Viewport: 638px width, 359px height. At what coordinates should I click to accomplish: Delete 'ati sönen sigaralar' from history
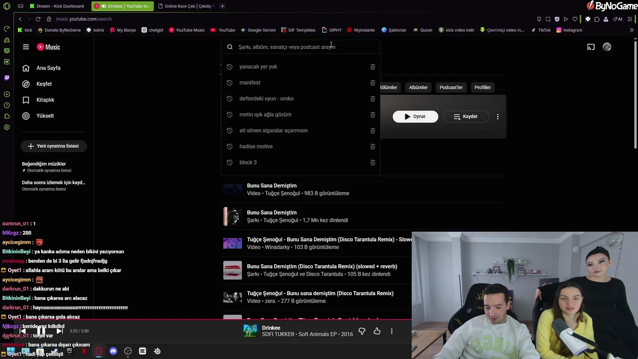372,131
